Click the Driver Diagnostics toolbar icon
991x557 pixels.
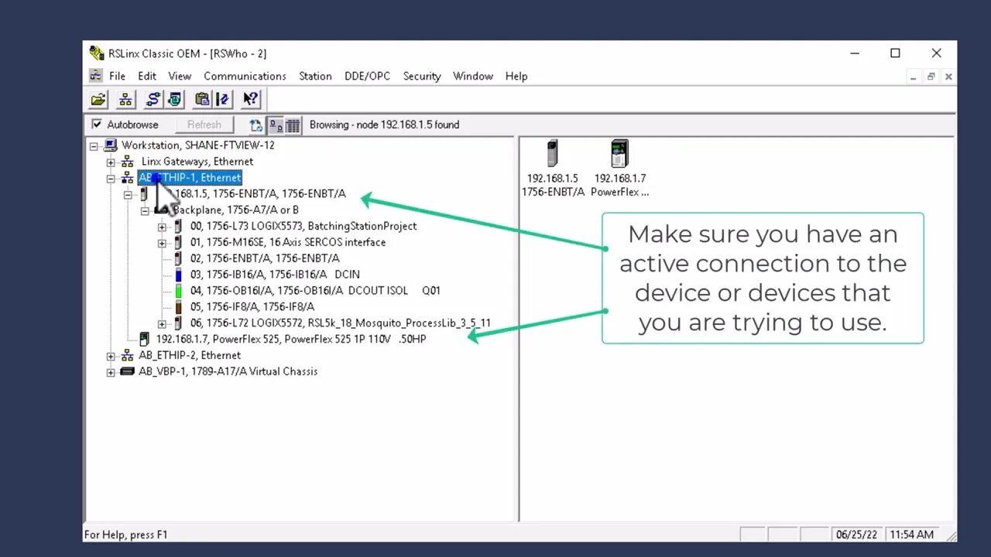pyautogui.click(x=174, y=99)
